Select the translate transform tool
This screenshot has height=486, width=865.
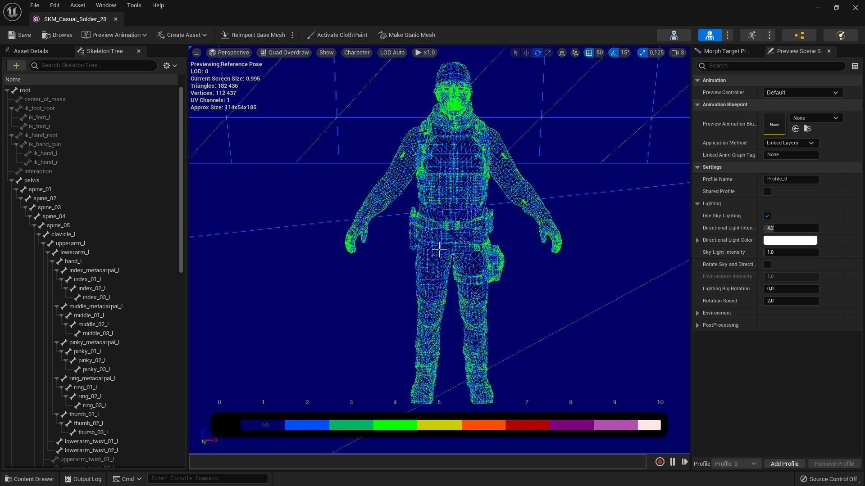(526, 53)
